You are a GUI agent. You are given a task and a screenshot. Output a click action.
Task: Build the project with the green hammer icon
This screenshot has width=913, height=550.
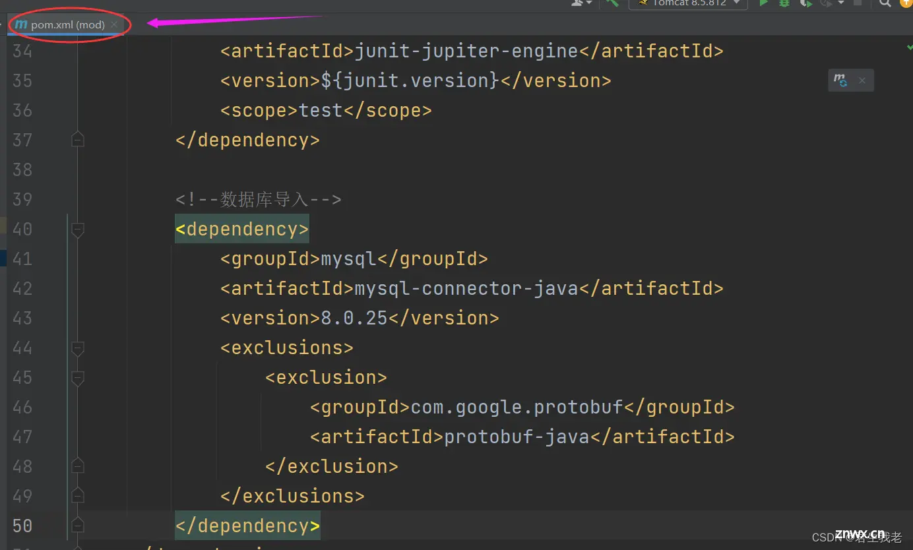(613, 3)
